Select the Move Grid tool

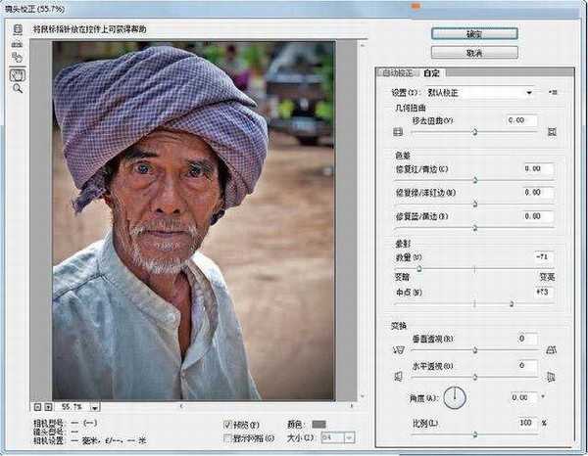pos(18,58)
